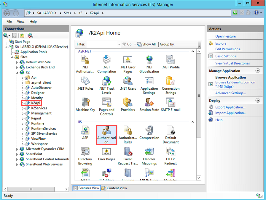The height and width of the screenshot is (200, 266).
Task: Open the Help menu
Action: click(x=33, y=22)
